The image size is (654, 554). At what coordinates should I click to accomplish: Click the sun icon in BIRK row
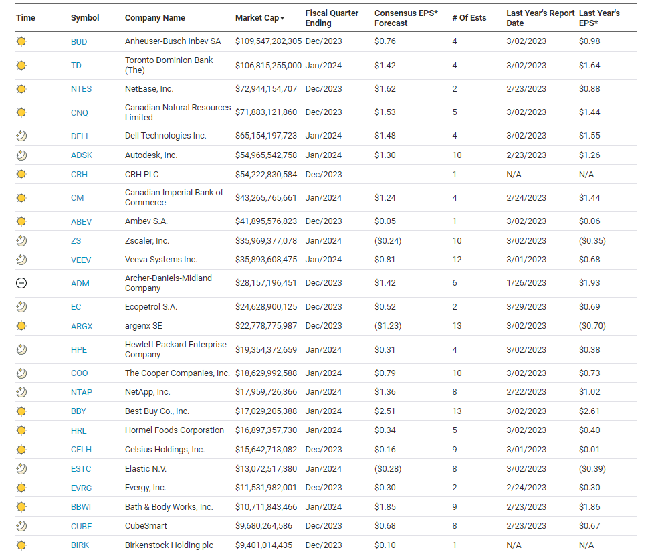click(x=21, y=545)
